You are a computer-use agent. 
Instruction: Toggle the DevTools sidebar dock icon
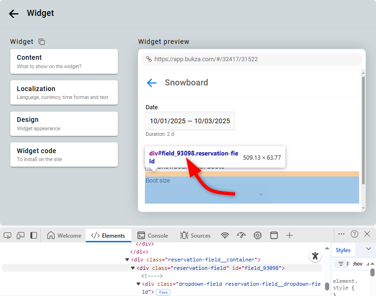[x=34, y=235]
